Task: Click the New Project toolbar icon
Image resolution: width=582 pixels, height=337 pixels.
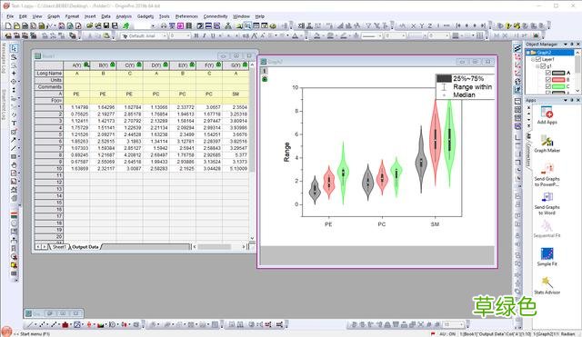Action: coord(8,26)
